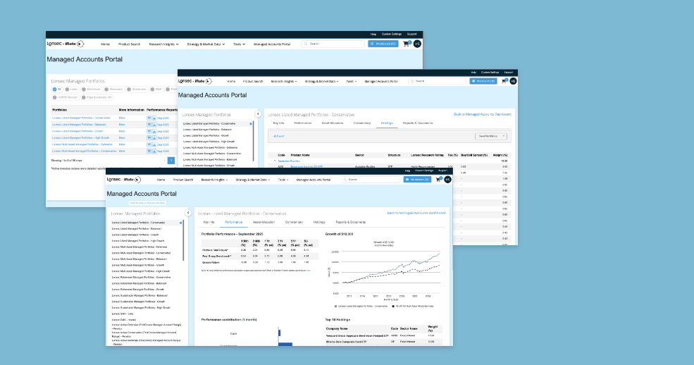Select the Sustainable filter chip

click(137, 89)
